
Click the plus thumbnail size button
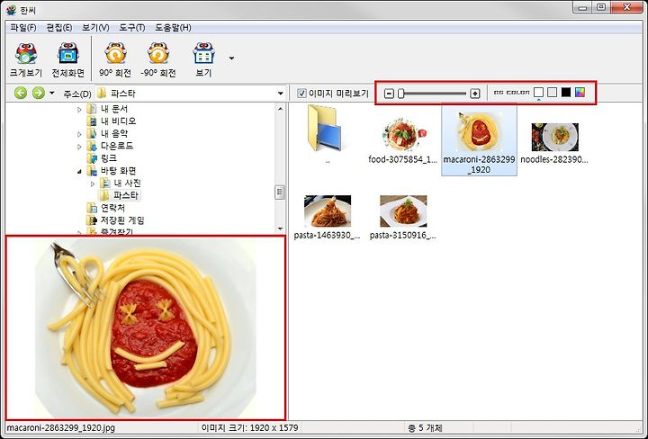(475, 94)
